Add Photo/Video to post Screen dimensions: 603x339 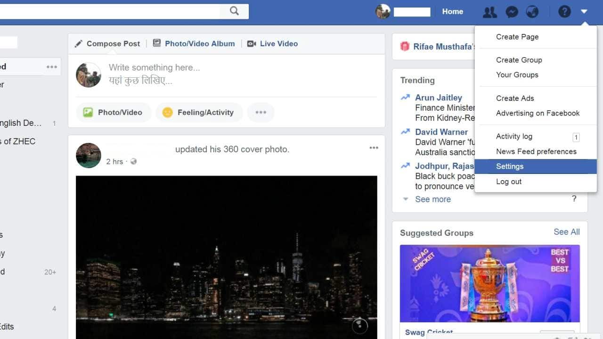pos(114,112)
